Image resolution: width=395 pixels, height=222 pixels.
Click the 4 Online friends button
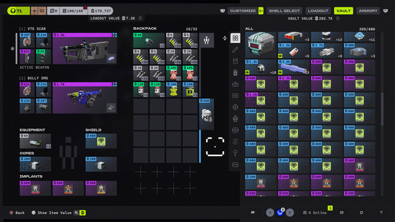click(315, 213)
